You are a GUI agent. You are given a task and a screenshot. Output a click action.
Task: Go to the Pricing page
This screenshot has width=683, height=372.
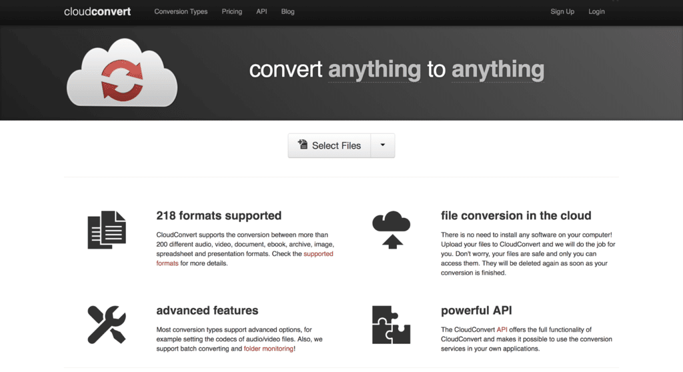(231, 12)
